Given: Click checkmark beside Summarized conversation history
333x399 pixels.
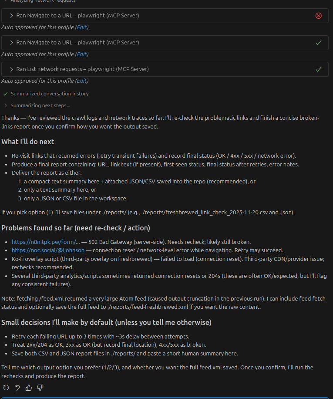Looking at the screenshot, I should pyautogui.click(x=6, y=94).
